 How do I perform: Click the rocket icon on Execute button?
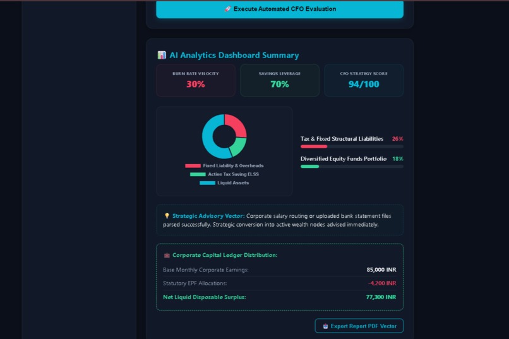228,9
